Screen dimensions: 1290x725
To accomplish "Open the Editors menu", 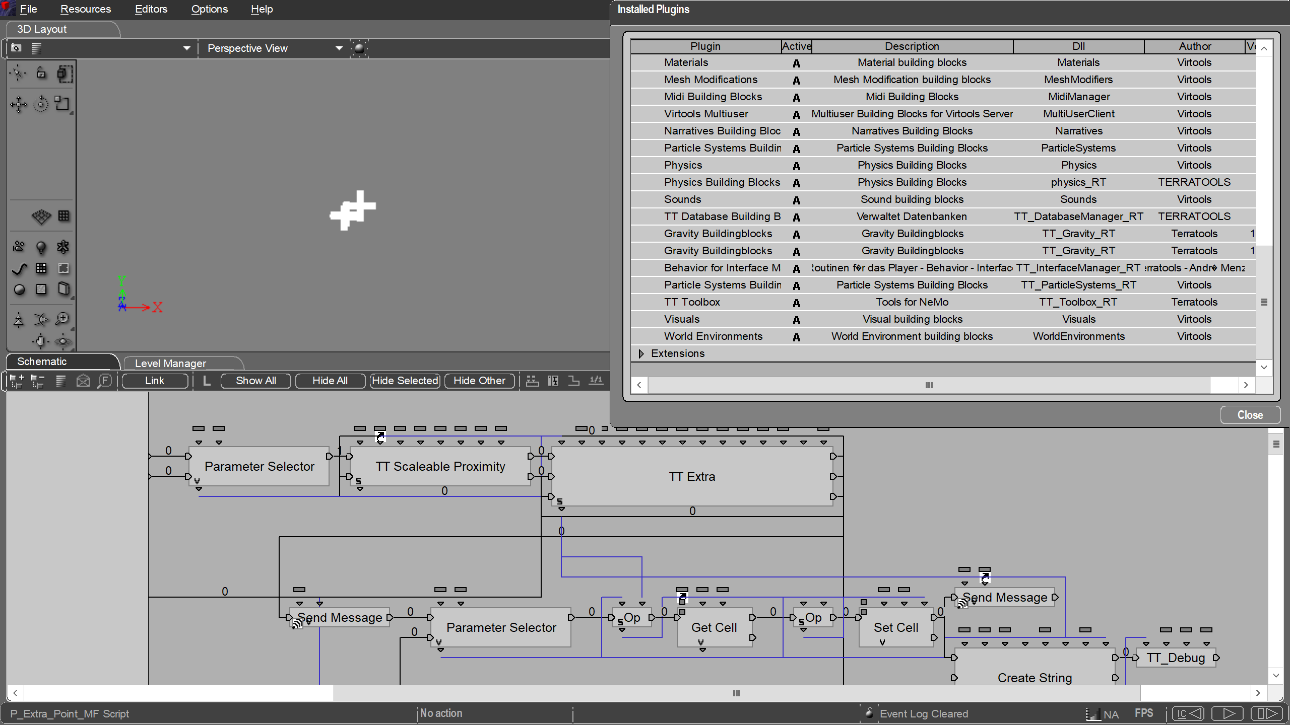I will point(151,9).
